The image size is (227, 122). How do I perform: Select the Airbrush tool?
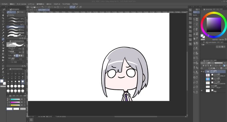[x=3, y=45]
